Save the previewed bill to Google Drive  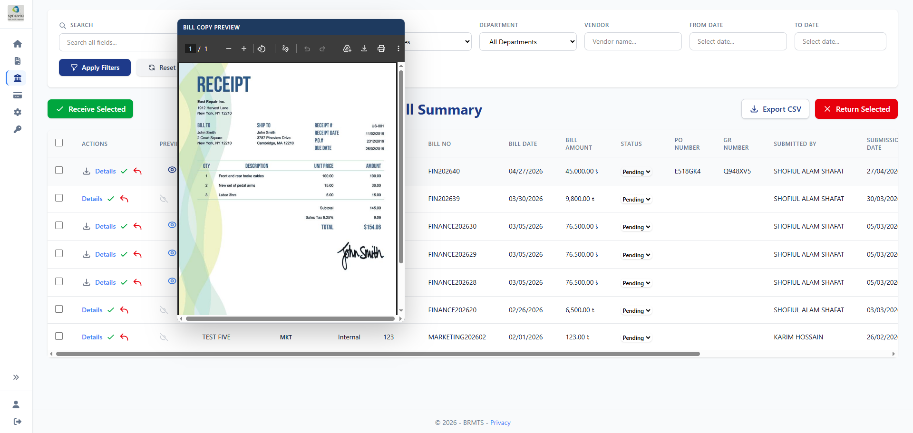pyautogui.click(x=347, y=48)
